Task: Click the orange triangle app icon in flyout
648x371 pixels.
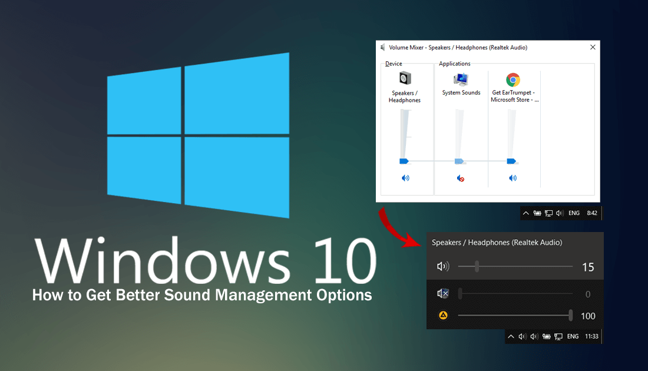Action: point(443,315)
